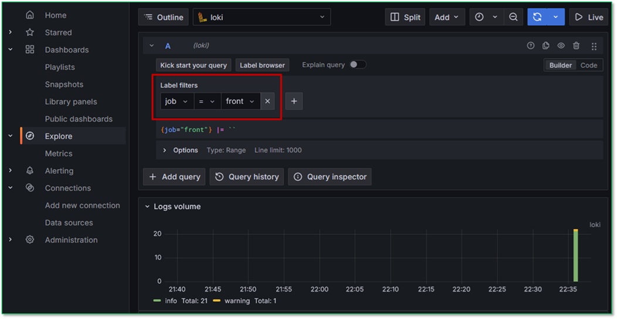Click the Split view button
Screen dimensions: 617x319
pyautogui.click(x=405, y=18)
